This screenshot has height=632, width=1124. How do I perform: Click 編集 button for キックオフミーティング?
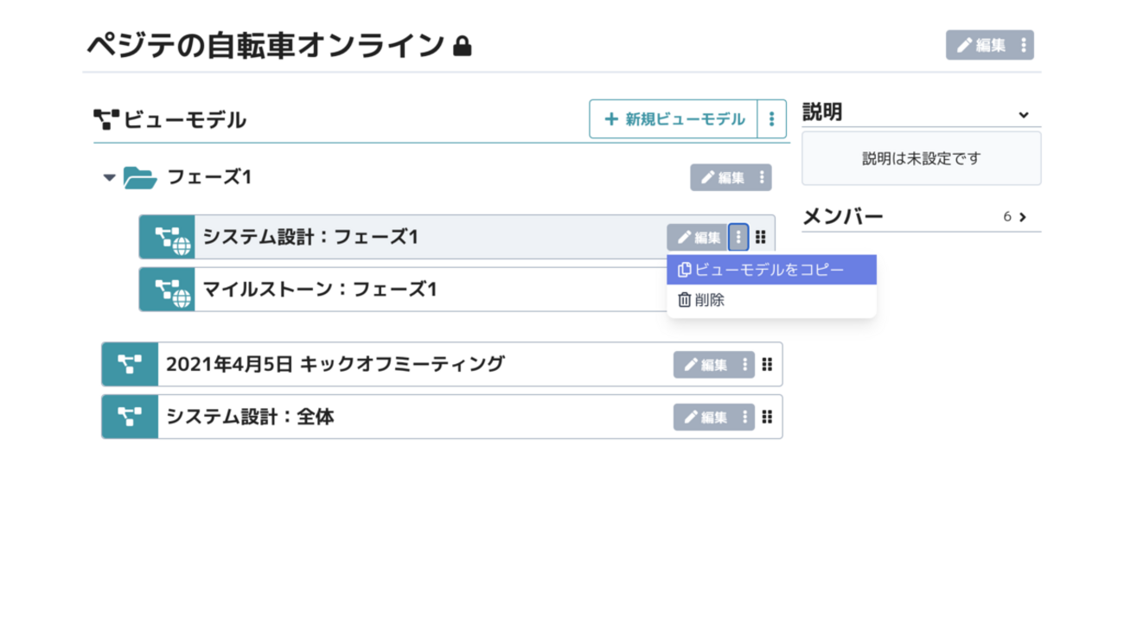(x=705, y=365)
